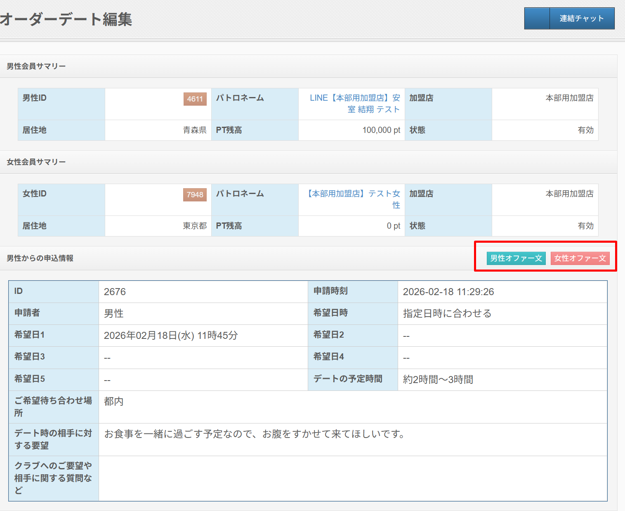The image size is (625, 511).
Task: Click the male ID badge 4611
Action: [195, 99]
